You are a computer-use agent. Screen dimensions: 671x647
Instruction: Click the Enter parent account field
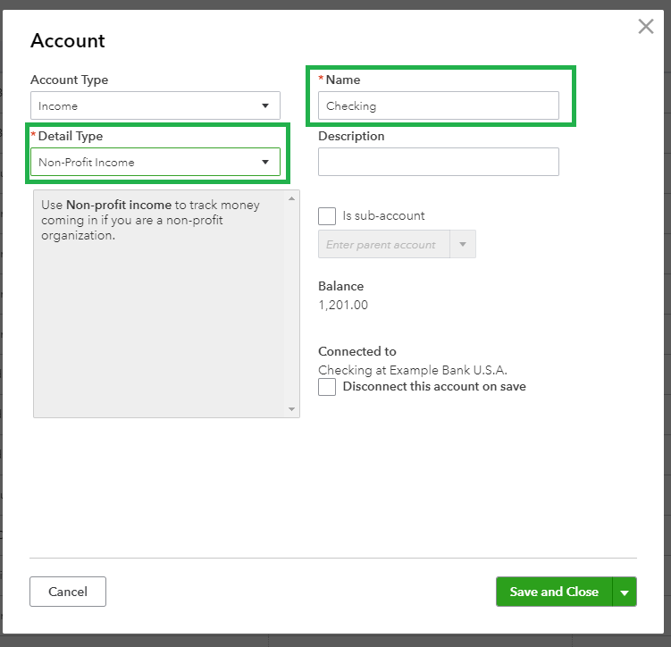click(383, 245)
